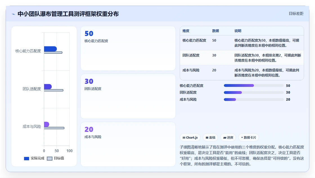Click the 成本与风险 progress bar

(x=254, y=100)
